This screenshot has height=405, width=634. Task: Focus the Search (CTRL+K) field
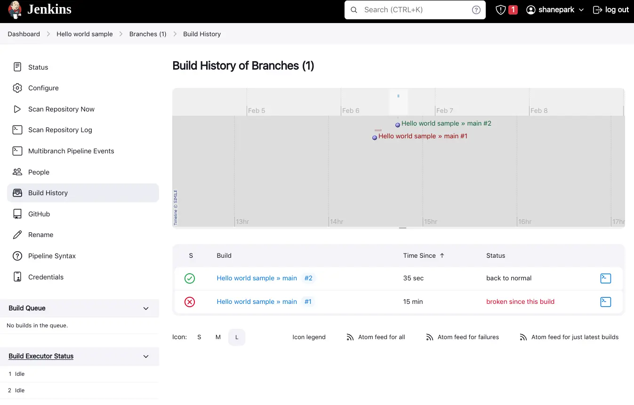[x=415, y=10]
